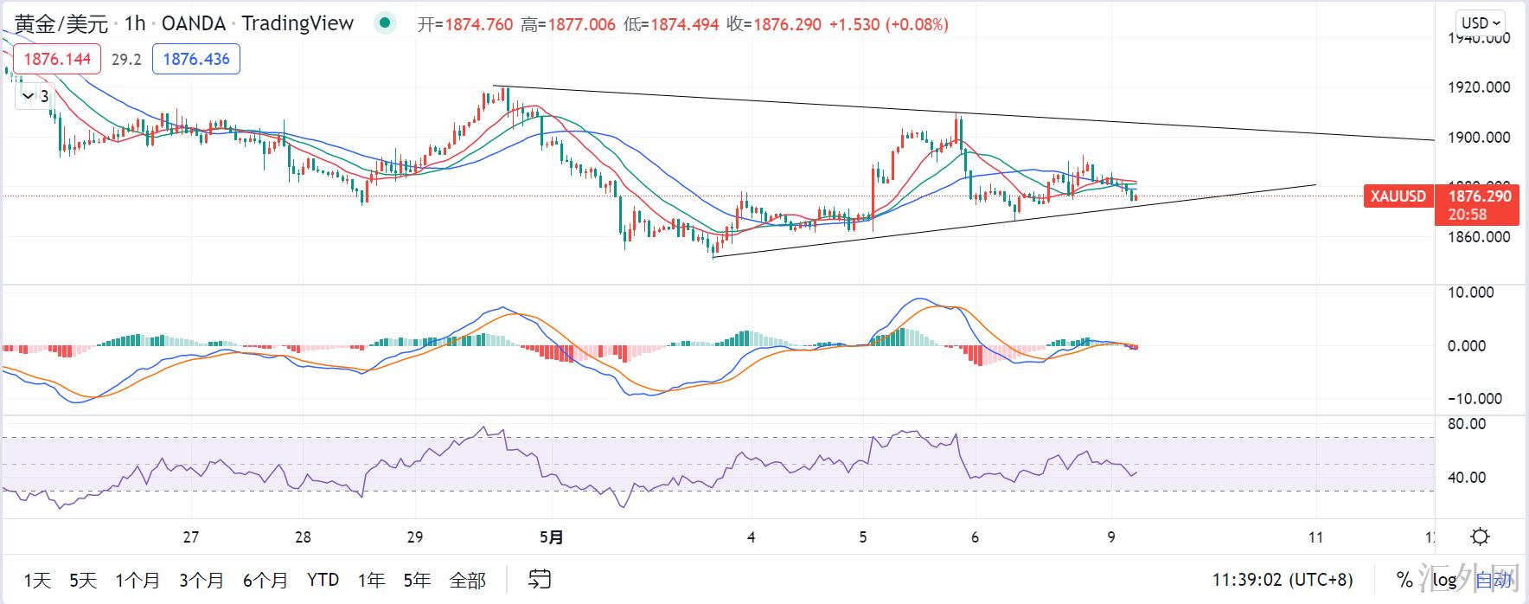The width and height of the screenshot is (1529, 604).
Task: Select the 全部 (all) time range
Action: pos(467,580)
